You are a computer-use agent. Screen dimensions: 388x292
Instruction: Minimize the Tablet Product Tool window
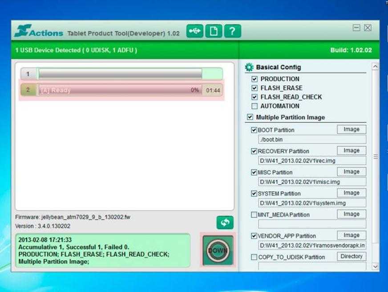click(x=356, y=28)
